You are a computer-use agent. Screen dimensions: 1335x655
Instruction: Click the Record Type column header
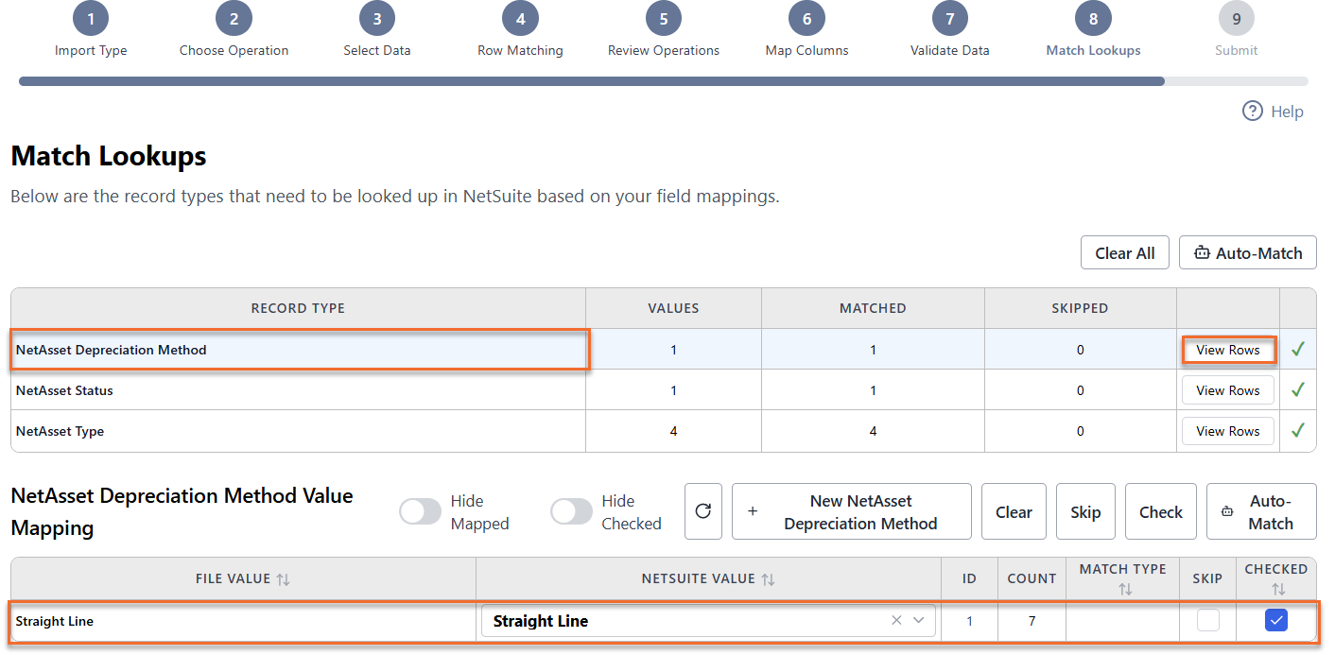(x=298, y=308)
